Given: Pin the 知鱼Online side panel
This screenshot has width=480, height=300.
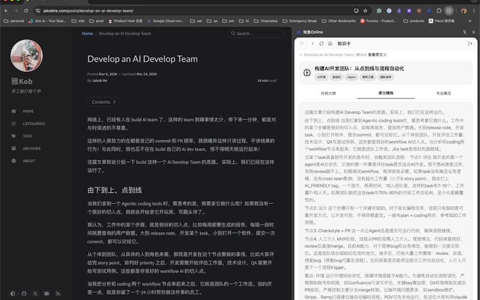Looking at the screenshot, I should (464, 32).
